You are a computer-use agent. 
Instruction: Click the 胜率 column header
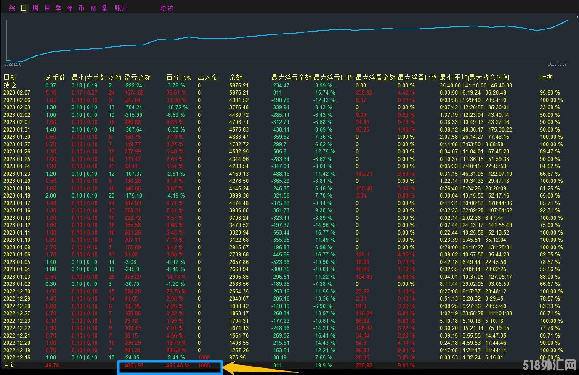[x=546, y=77]
